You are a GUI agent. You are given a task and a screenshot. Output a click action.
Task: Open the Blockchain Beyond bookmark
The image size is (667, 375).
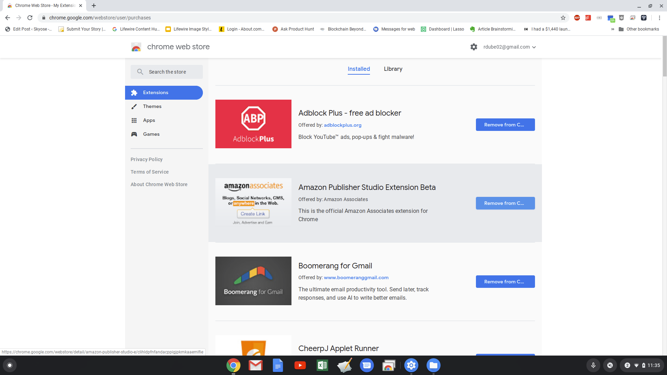[x=343, y=29]
